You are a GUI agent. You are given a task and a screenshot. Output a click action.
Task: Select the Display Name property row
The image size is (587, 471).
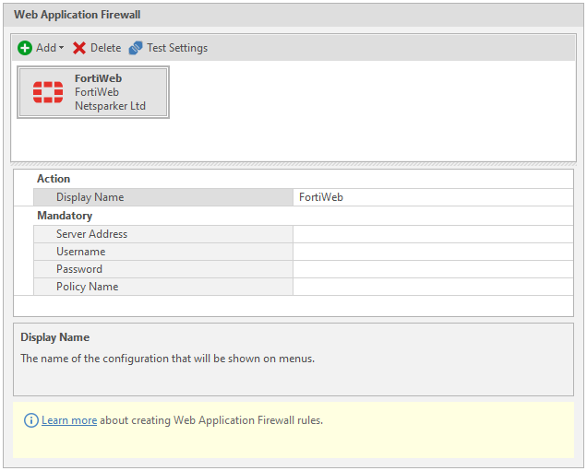click(304, 197)
